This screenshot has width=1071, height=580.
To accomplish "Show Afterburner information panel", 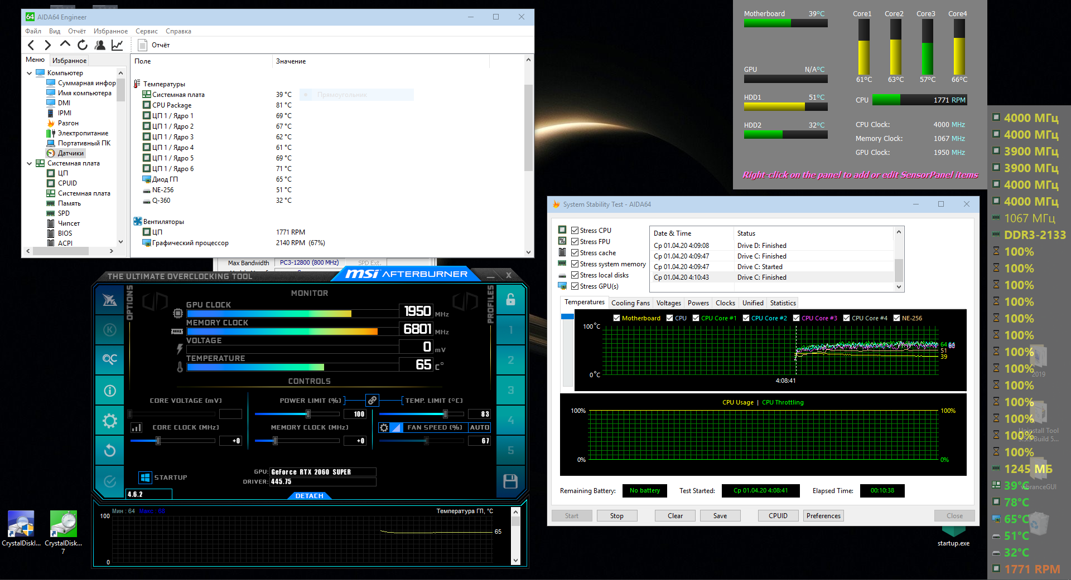I will click(x=110, y=391).
